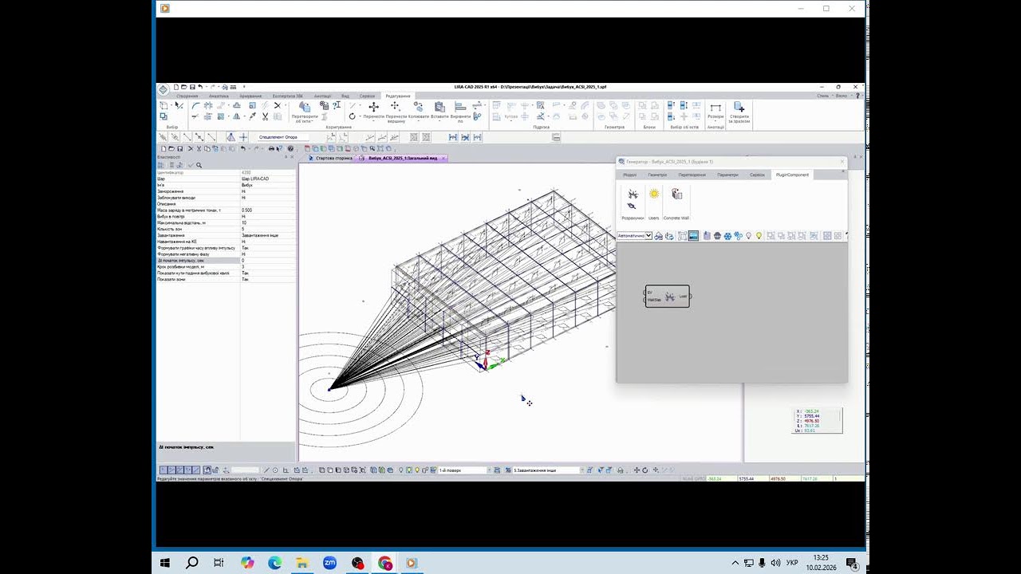
Task: Open the Вид ribbon tab
Action: pos(345,96)
